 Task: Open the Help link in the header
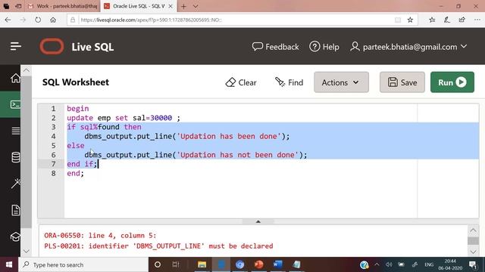click(x=324, y=47)
